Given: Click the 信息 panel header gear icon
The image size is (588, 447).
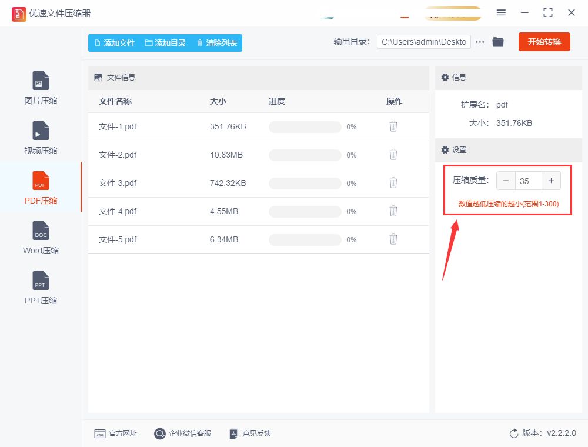Looking at the screenshot, I should coord(445,78).
